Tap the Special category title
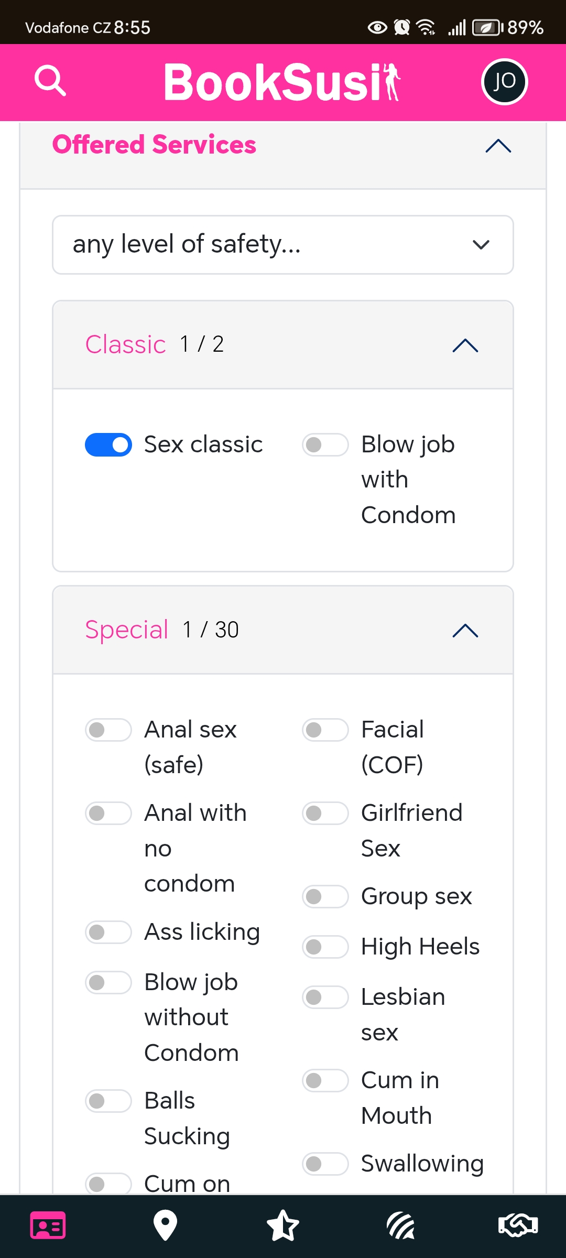 pos(126,630)
